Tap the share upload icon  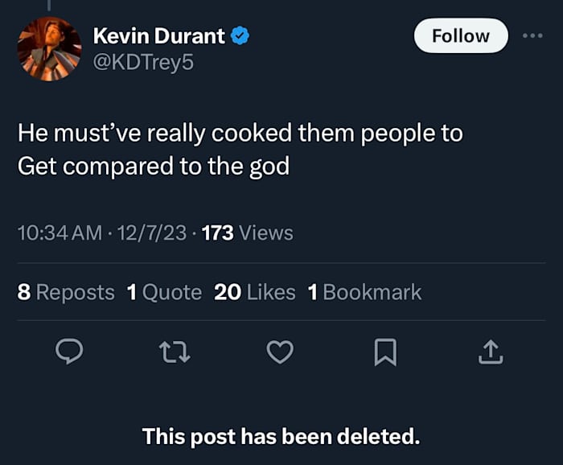[x=491, y=352]
